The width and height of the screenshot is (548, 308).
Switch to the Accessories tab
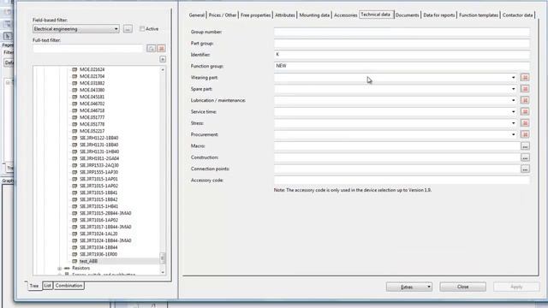click(345, 15)
